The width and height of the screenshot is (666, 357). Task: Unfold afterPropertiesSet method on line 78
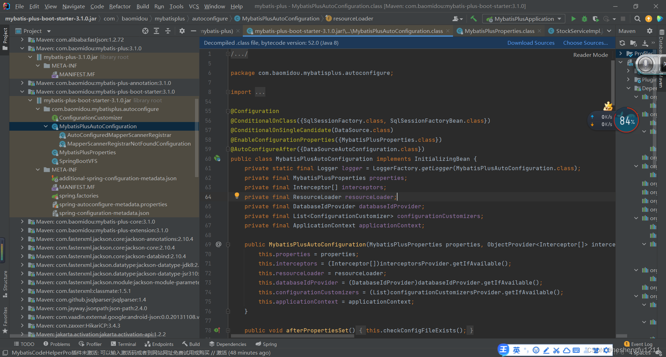tap(228, 330)
